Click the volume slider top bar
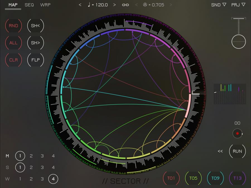This screenshot has width=251, height=188. click(239, 19)
